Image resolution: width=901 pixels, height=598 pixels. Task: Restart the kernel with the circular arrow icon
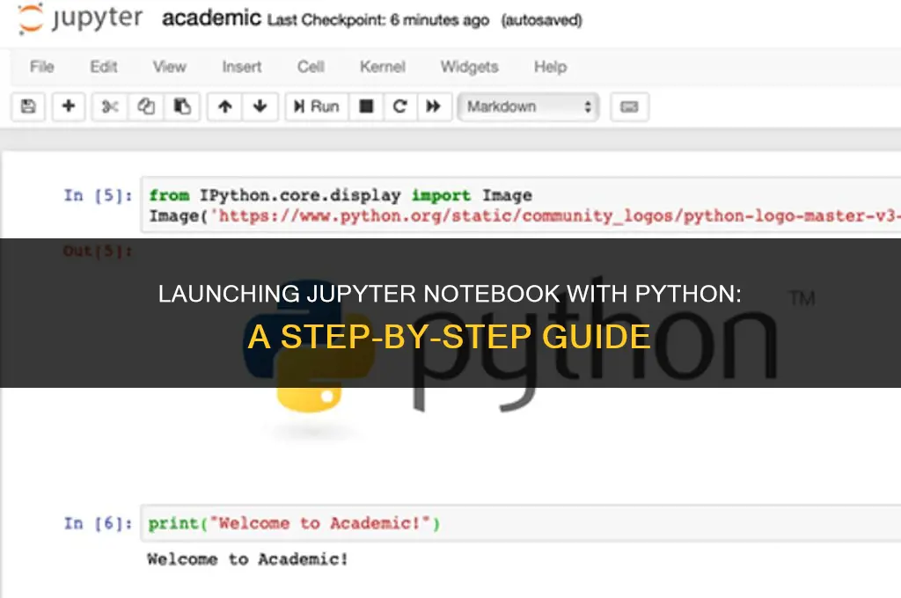click(x=400, y=106)
